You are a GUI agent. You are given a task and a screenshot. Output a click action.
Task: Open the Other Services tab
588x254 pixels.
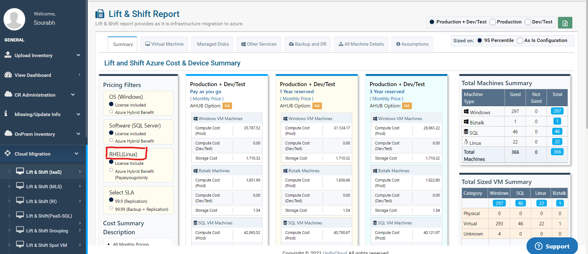pyautogui.click(x=259, y=44)
